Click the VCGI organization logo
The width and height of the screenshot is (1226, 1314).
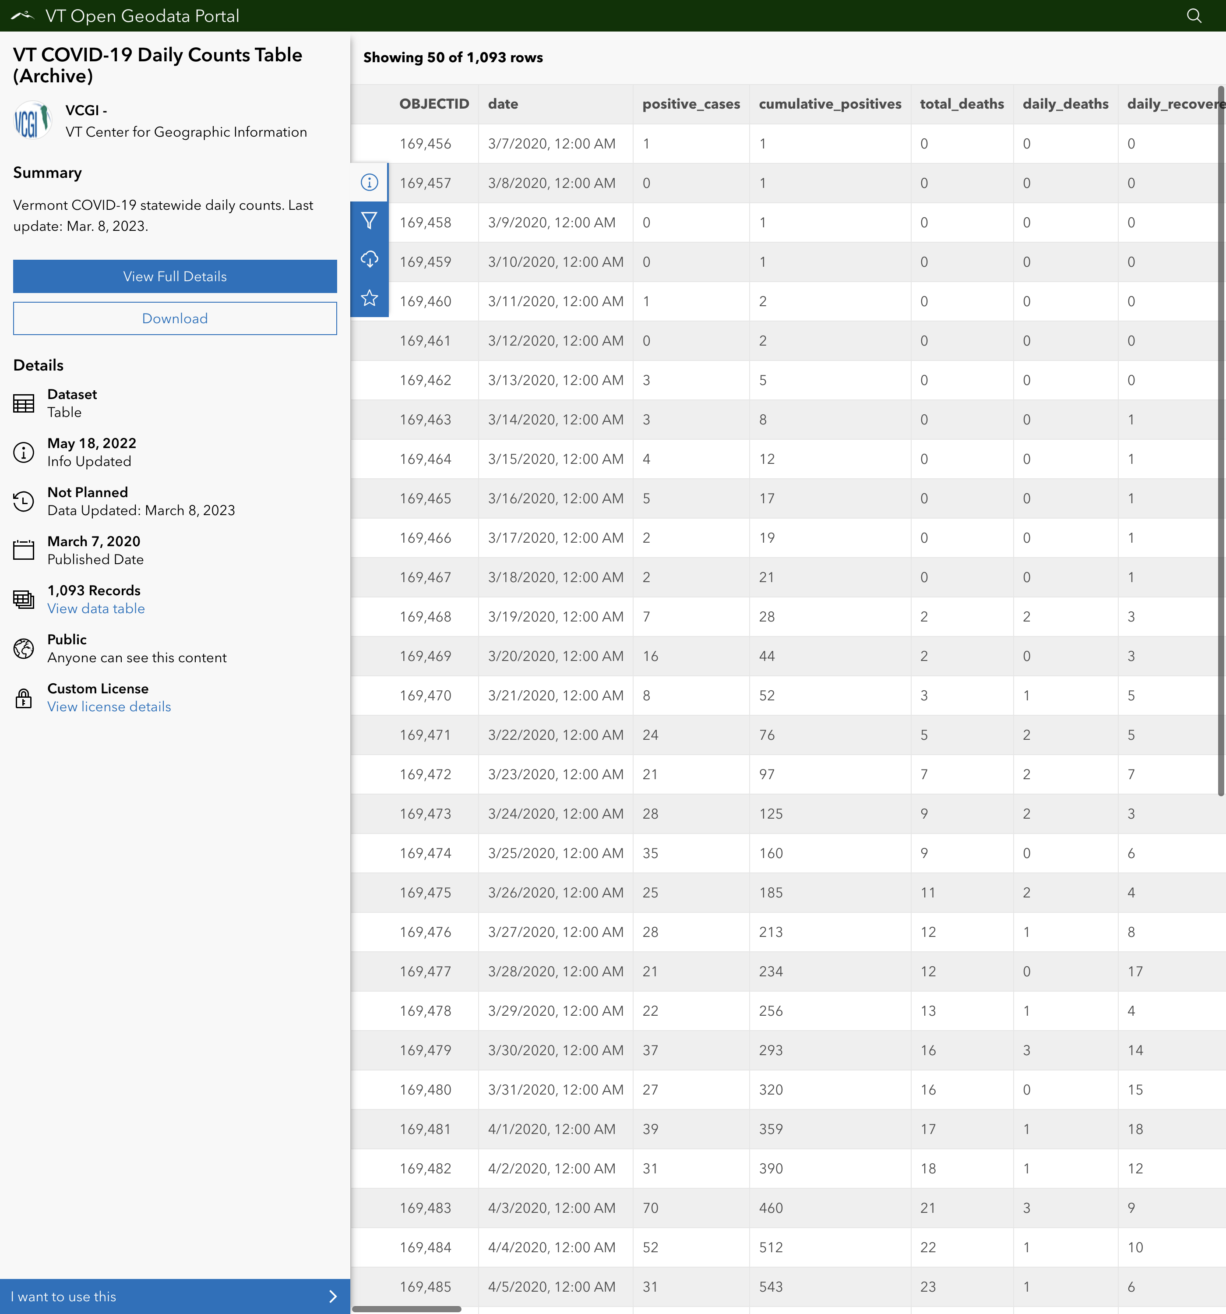(32, 121)
